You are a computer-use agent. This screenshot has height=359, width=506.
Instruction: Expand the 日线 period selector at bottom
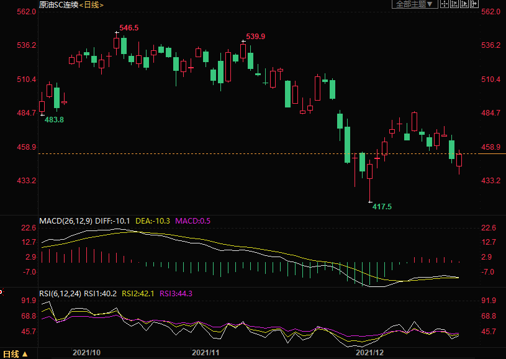pyautogui.click(x=16, y=354)
